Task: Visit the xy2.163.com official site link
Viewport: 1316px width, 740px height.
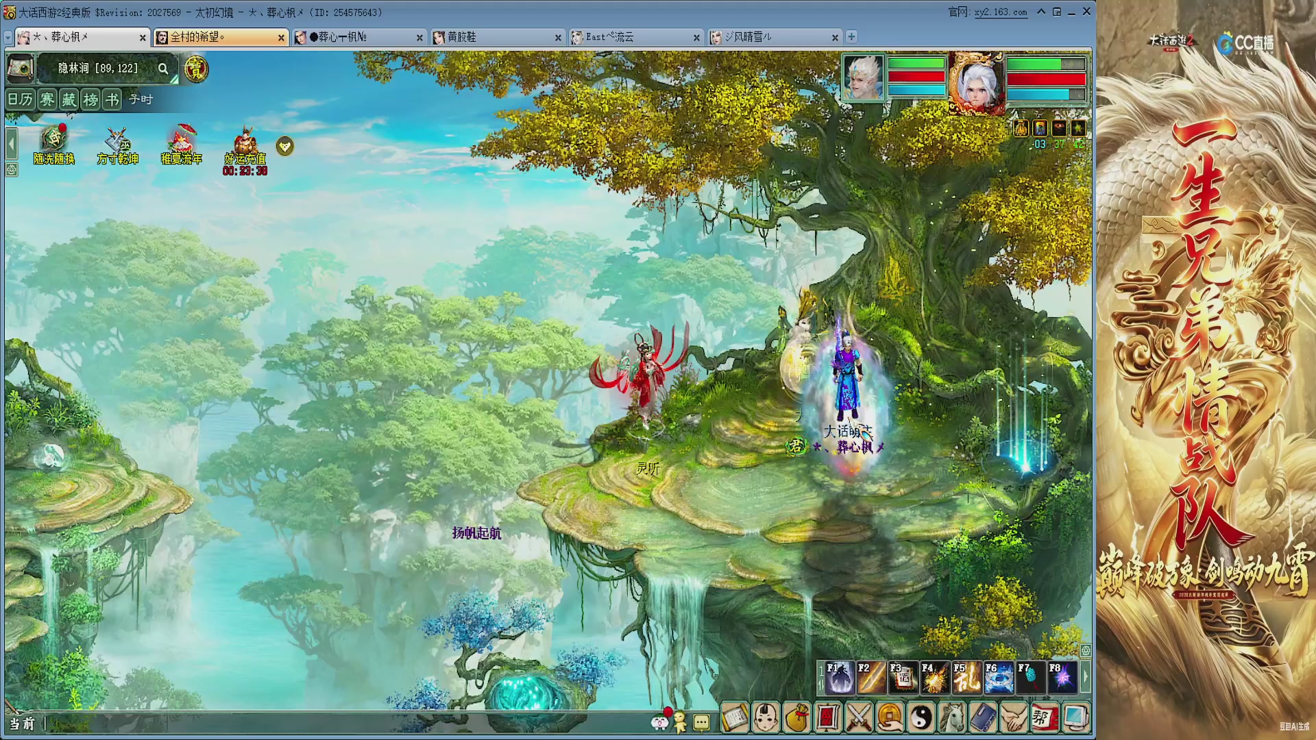Action: 1001,12
